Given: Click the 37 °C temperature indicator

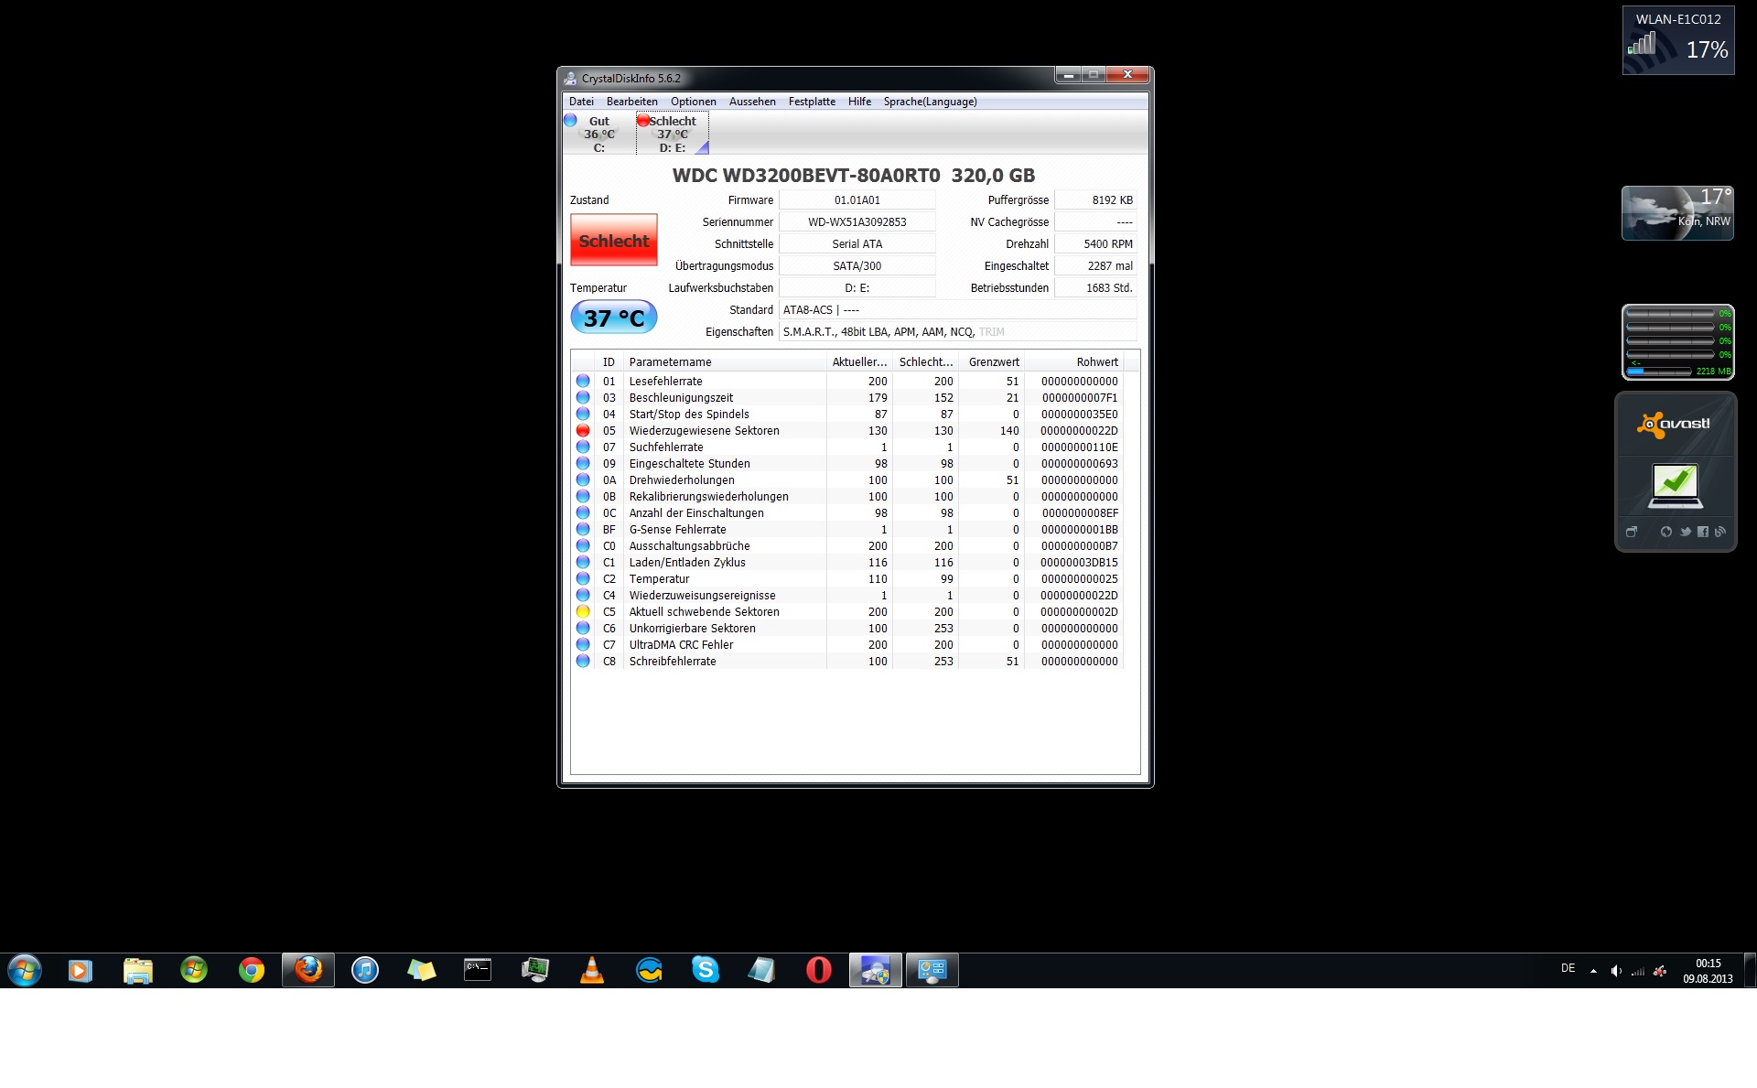Looking at the screenshot, I should (x=613, y=318).
